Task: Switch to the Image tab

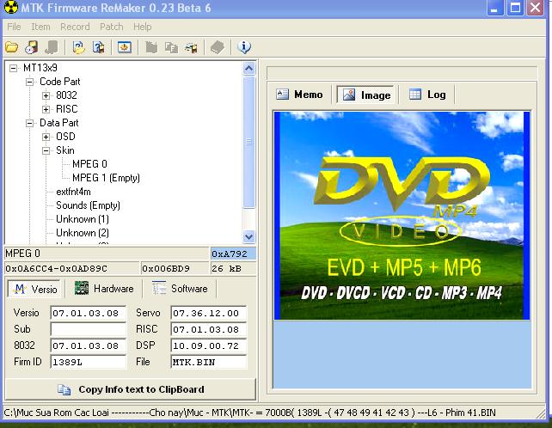Action: pos(365,95)
